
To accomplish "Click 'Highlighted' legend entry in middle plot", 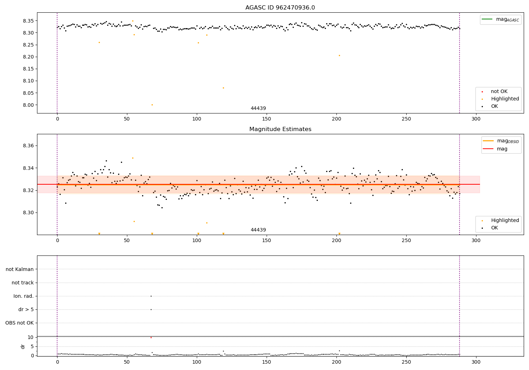I will 505,221.
